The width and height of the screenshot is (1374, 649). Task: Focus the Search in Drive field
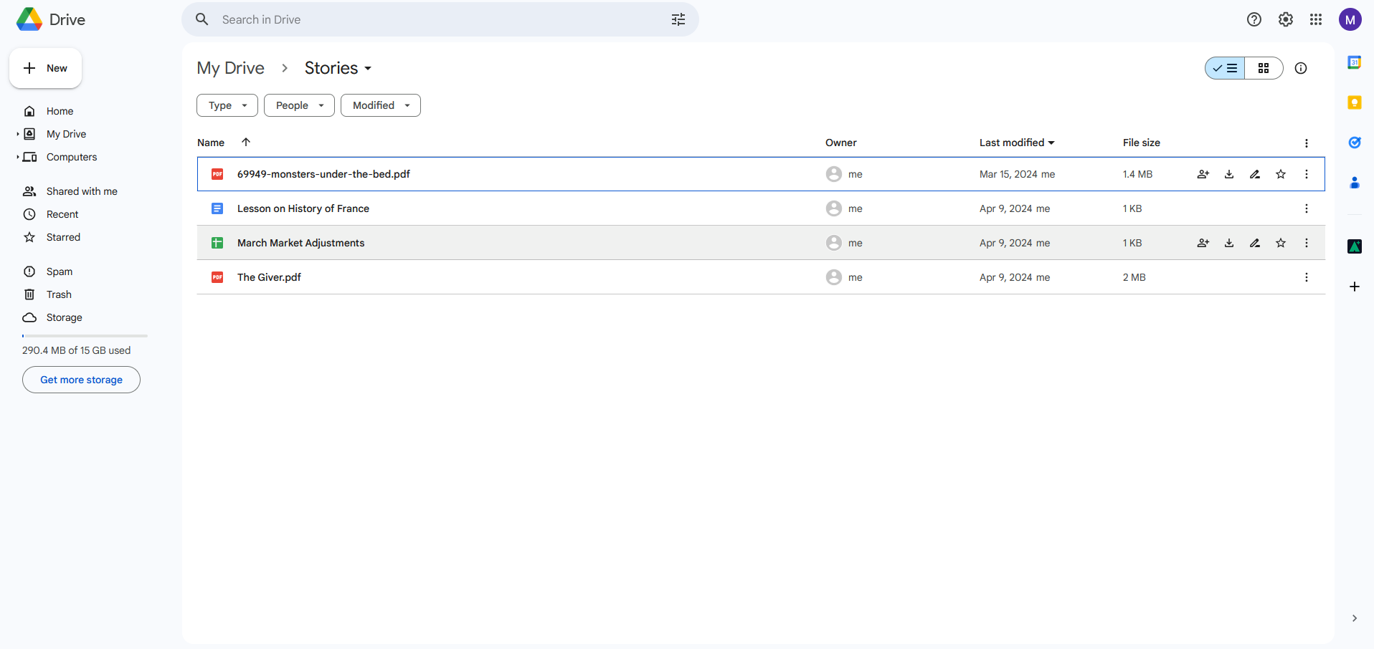point(440,19)
